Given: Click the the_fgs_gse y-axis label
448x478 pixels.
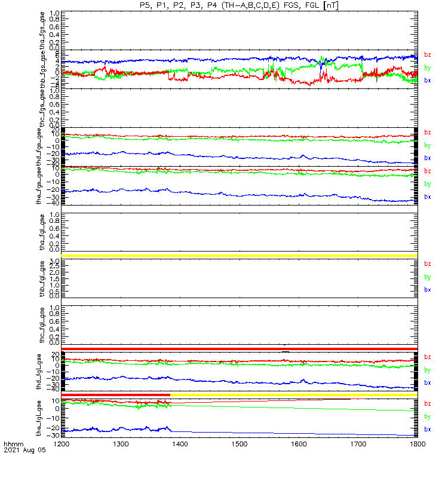Looking at the screenshot, I should 39,186.
